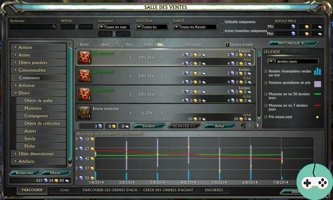
Task: Click the lavender price variation swatch
Action: point(317,84)
